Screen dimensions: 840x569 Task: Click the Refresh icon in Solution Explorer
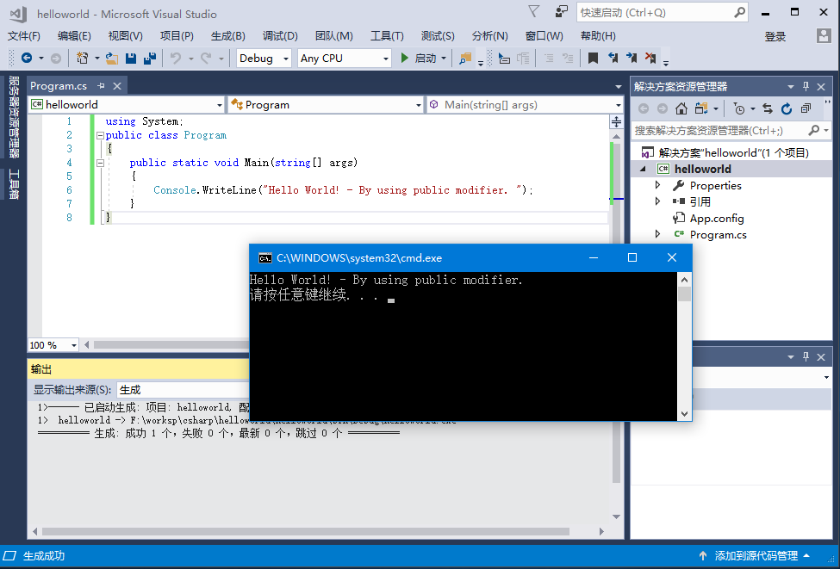(x=787, y=108)
